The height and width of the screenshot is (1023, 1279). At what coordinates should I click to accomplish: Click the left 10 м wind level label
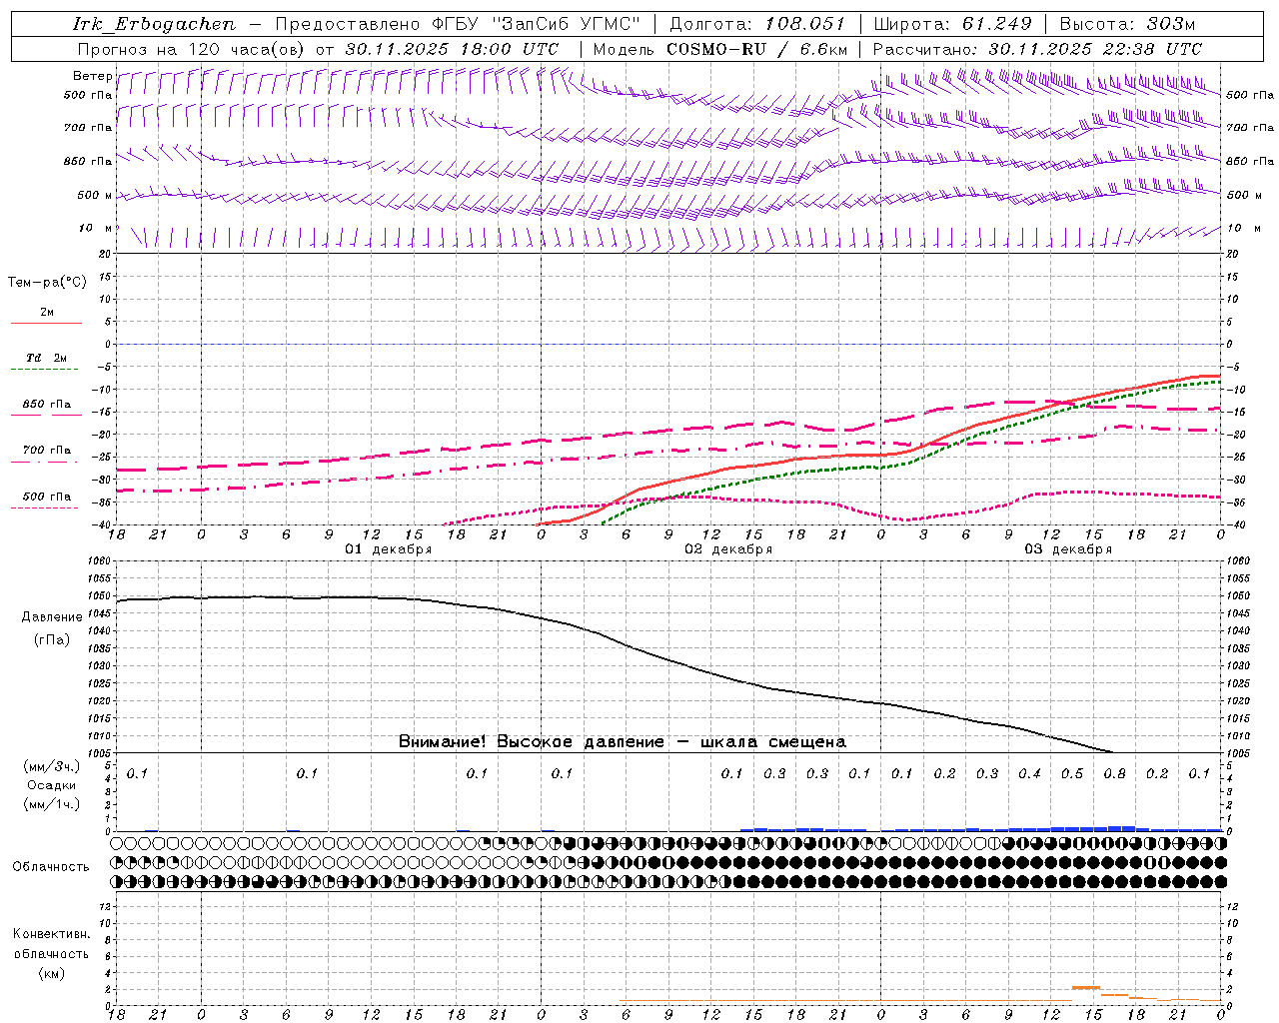coord(95,228)
